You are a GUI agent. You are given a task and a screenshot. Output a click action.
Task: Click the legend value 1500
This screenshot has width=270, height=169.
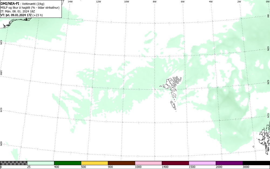point(192,167)
